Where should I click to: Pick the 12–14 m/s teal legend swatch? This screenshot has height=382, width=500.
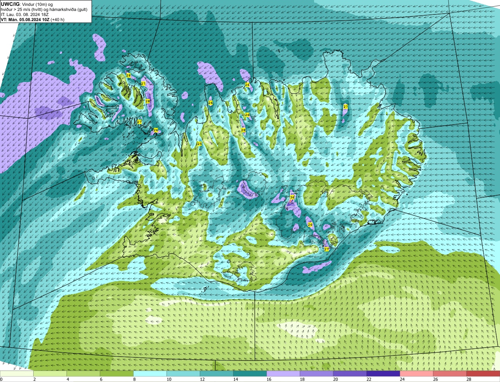[x=217, y=374]
